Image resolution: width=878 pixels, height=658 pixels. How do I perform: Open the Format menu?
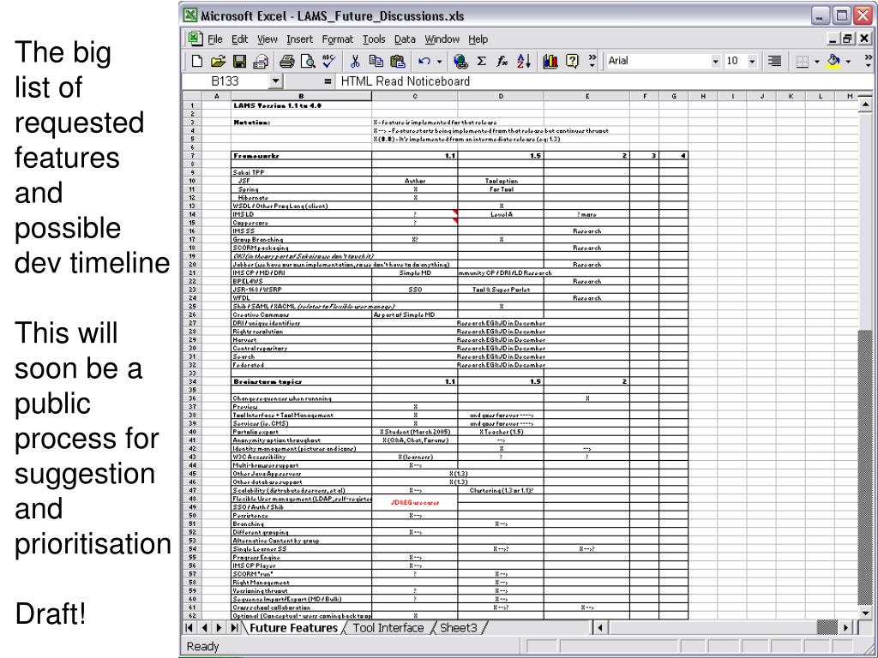click(337, 39)
